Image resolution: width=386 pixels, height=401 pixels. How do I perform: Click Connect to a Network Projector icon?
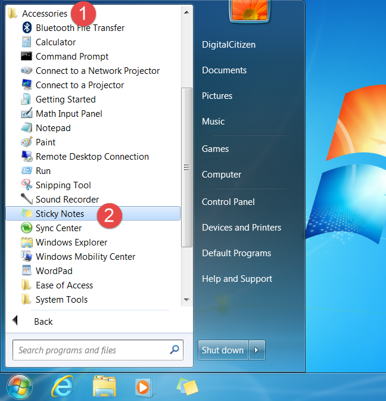[x=27, y=70]
